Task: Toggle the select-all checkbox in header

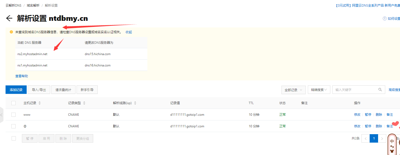Action: (13, 103)
